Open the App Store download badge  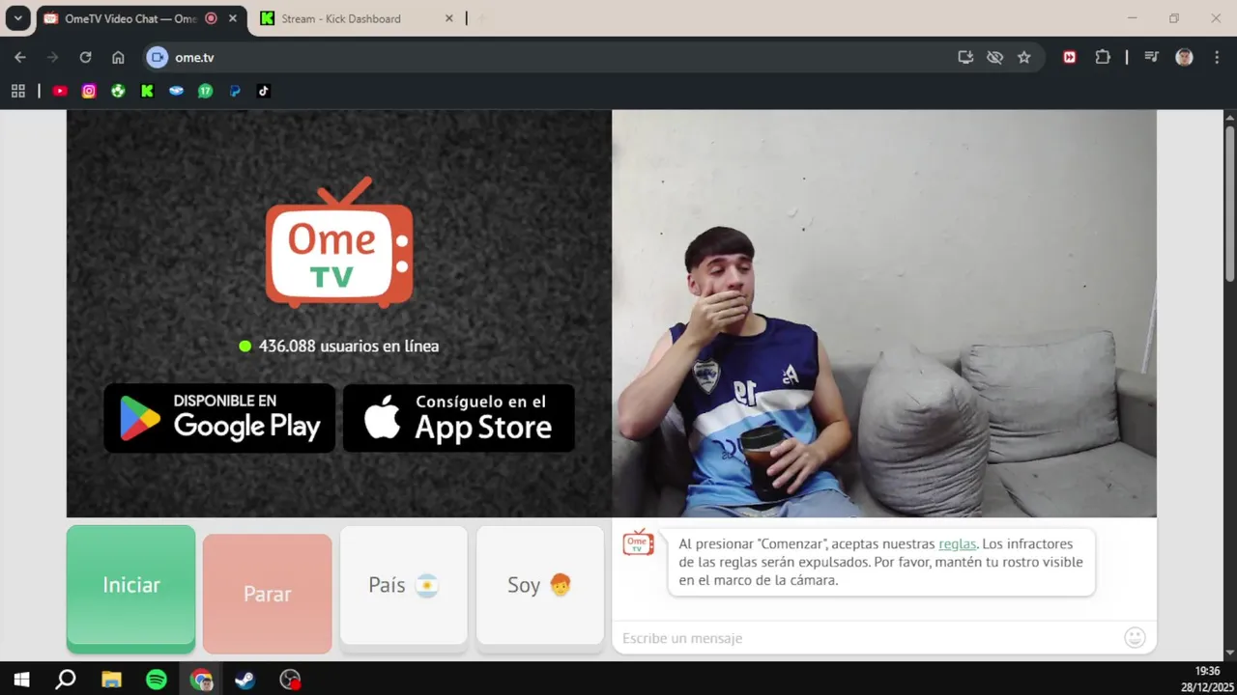coord(459,418)
